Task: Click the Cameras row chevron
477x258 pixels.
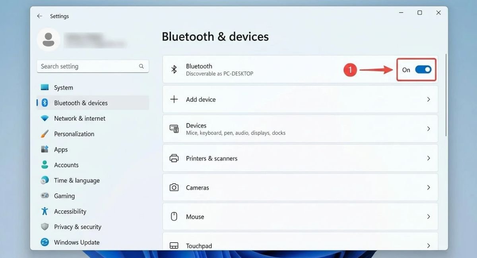Action: [429, 187]
